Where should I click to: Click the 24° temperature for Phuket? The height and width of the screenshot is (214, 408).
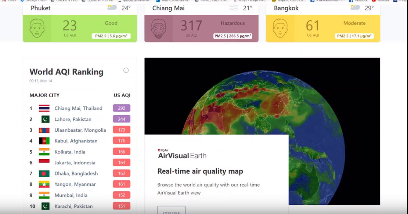(126, 8)
